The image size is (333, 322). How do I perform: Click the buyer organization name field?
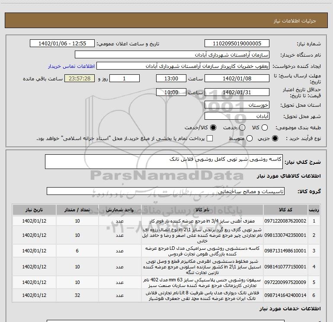pos(172,55)
